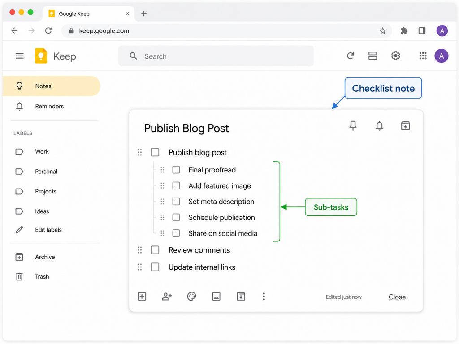This screenshot has height=344, width=459.
Task: Toggle the browser side panel icon
Action: (x=422, y=31)
